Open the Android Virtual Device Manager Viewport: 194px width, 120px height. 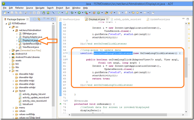[48, 13]
